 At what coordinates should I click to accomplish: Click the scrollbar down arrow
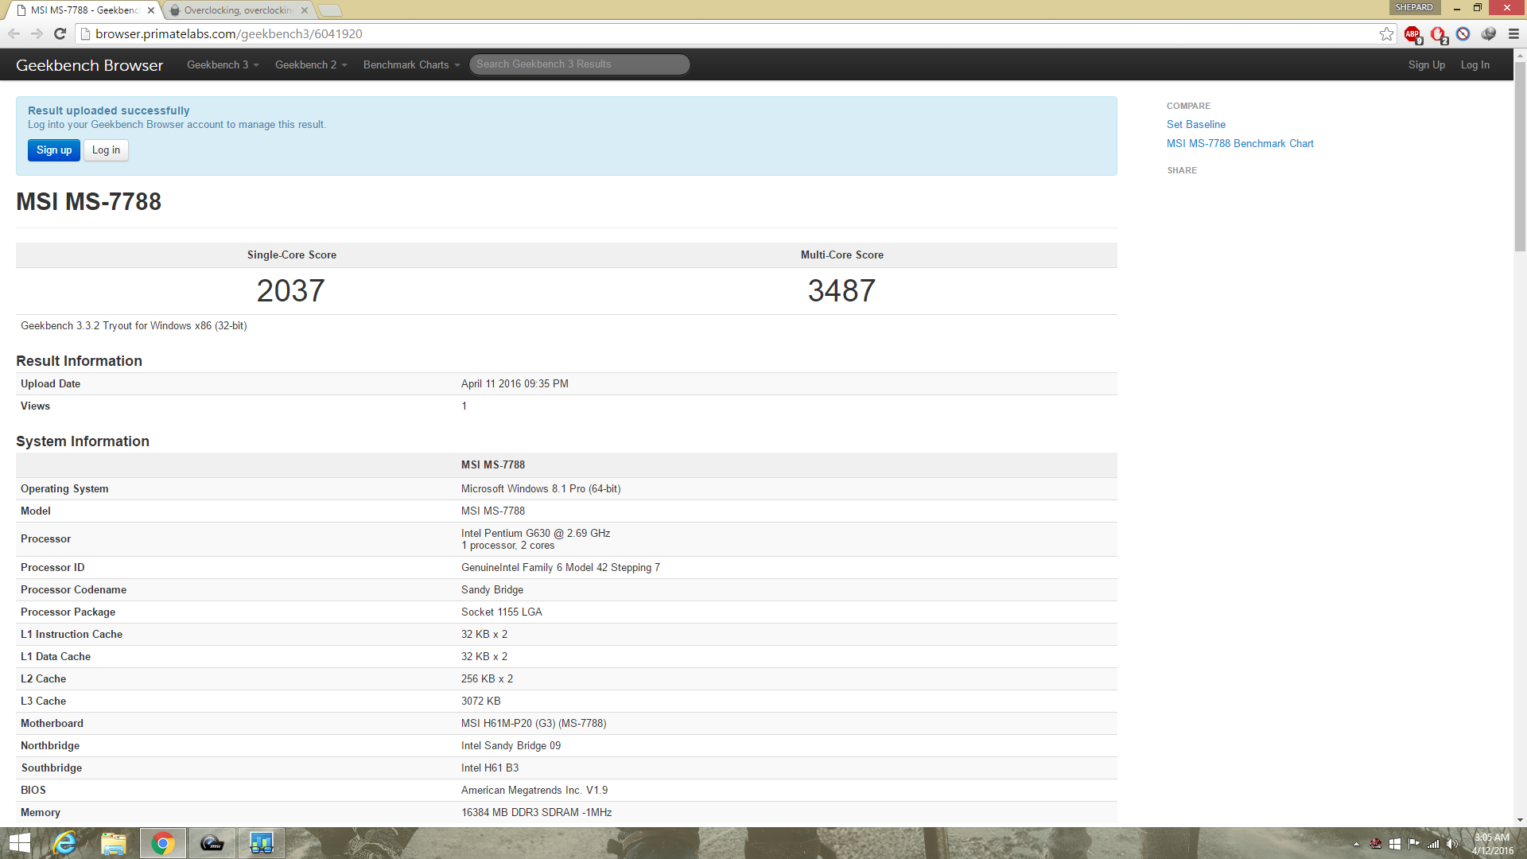coord(1520,820)
